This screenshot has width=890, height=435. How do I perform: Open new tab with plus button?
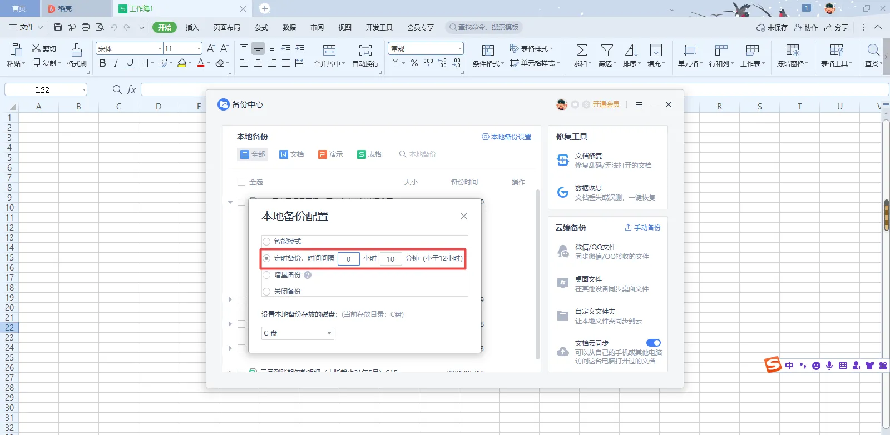click(265, 8)
